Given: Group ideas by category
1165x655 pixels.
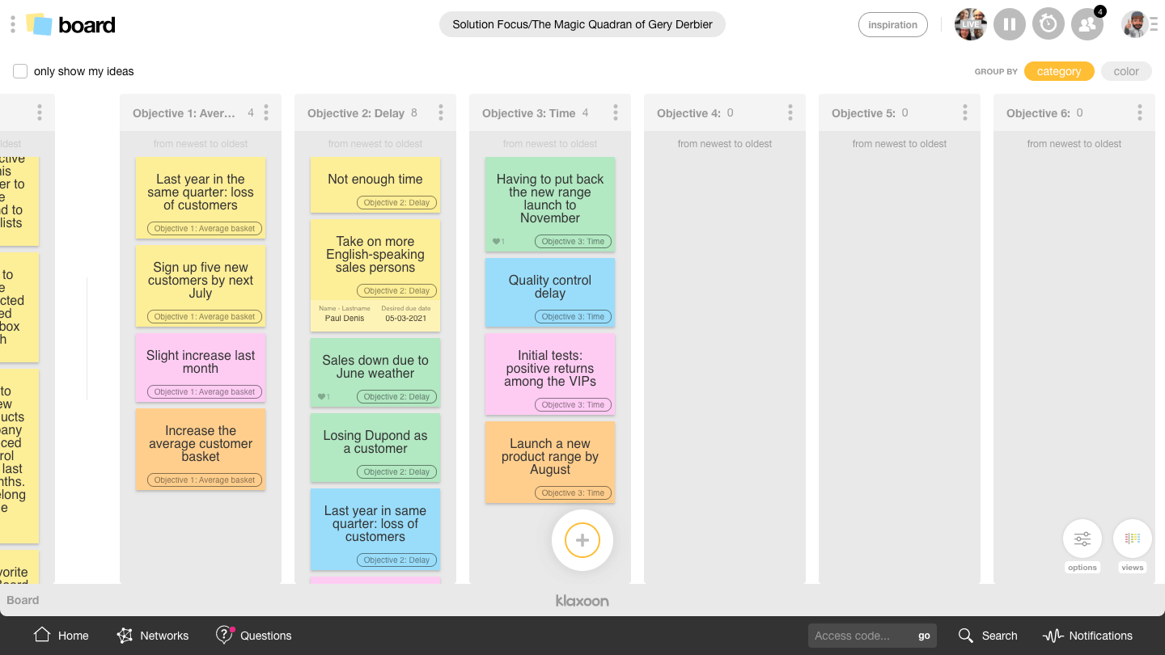Looking at the screenshot, I should click(x=1058, y=71).
